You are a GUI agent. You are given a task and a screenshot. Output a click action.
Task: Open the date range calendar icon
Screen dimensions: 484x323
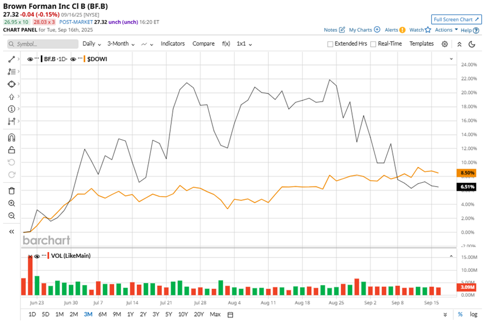click(x=230, y=314)
